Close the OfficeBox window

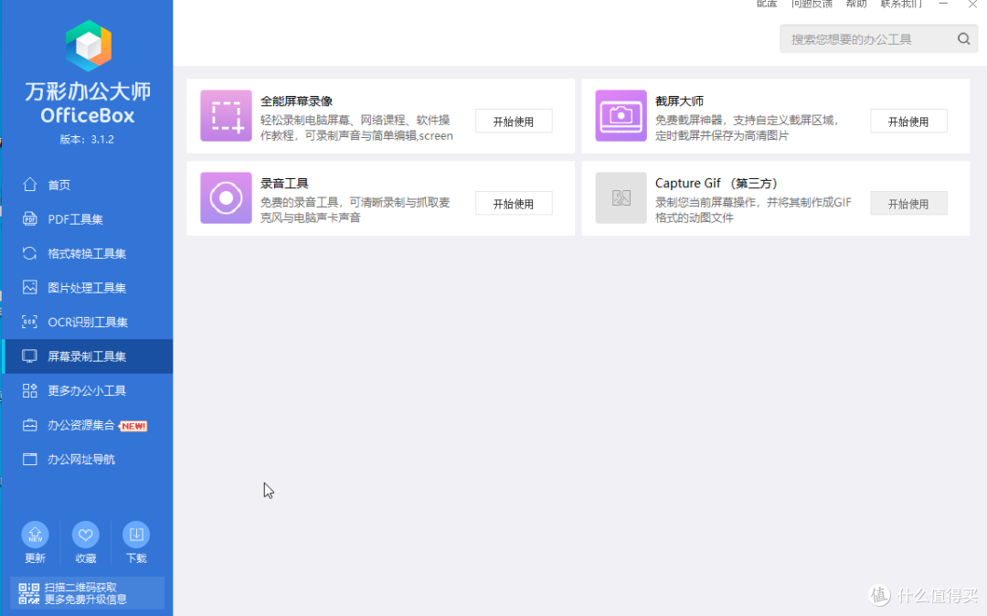coord(972,4)
